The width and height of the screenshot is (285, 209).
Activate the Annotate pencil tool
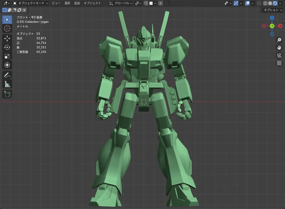[x=7, y=75]
